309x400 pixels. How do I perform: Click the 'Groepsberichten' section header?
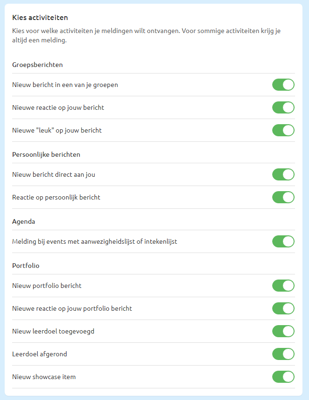coord(37,65)
